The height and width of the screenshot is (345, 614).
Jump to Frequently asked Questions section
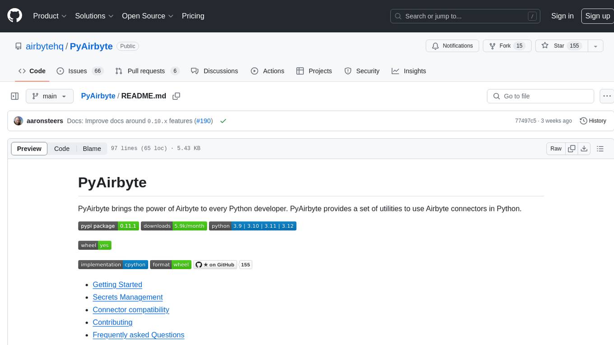(x=139, y=335)
